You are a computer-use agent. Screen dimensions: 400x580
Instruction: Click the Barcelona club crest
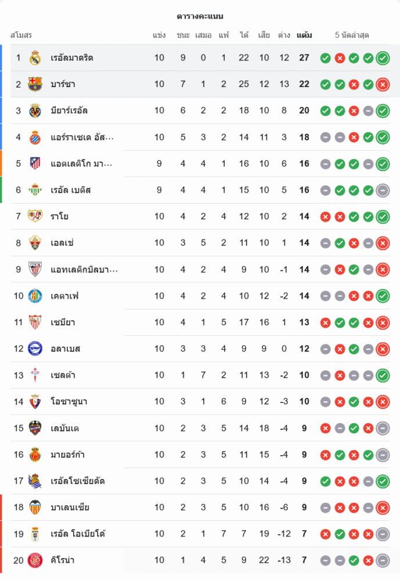click(x=35, y=85)
